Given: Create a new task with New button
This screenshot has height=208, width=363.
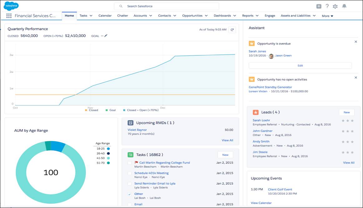Looking at the screenshot, I should point(225,155).
